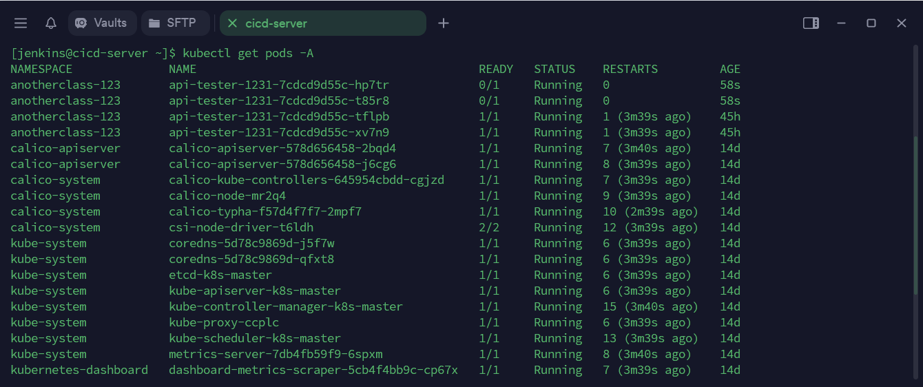Click 58s age of t85r8 pod

(x=730, y=101)
